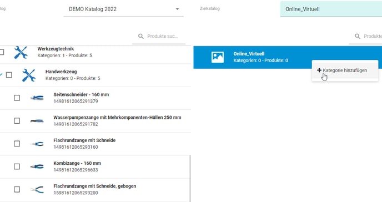
Task: Select the Online_Virtuell catalog root row
Action: coord(288,57)
